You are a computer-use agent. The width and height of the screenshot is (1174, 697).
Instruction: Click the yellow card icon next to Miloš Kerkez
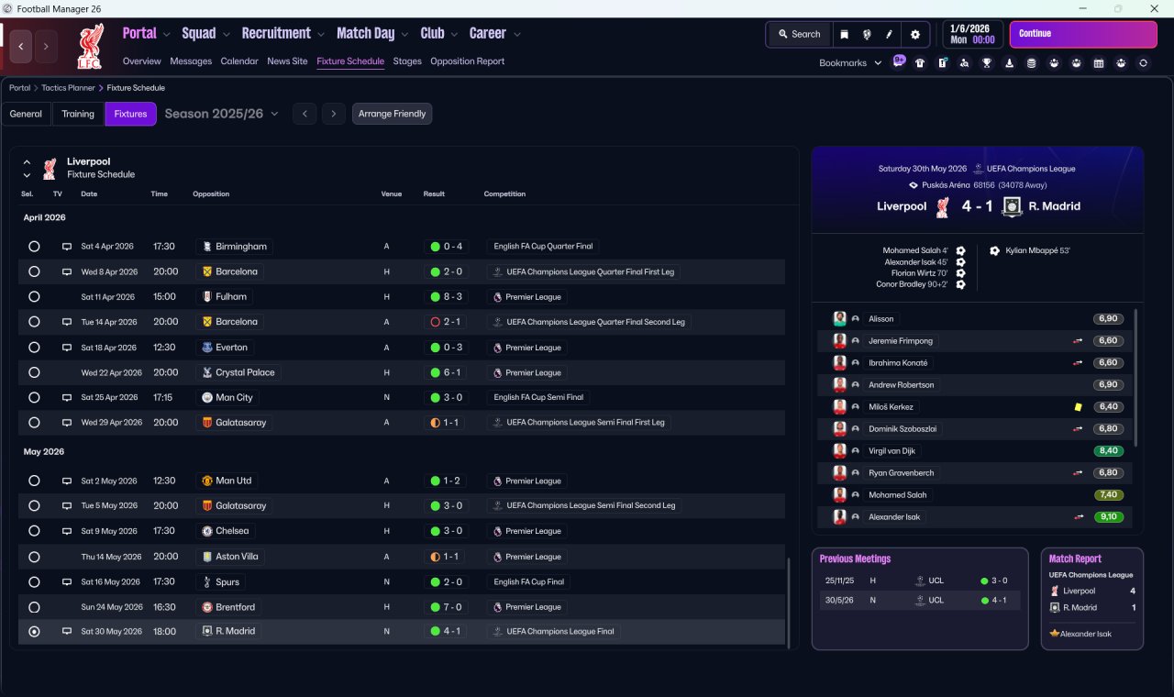[x=1079, y=406]
